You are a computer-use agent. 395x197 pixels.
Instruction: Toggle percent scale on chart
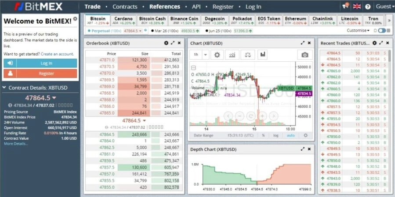[263, 135]
